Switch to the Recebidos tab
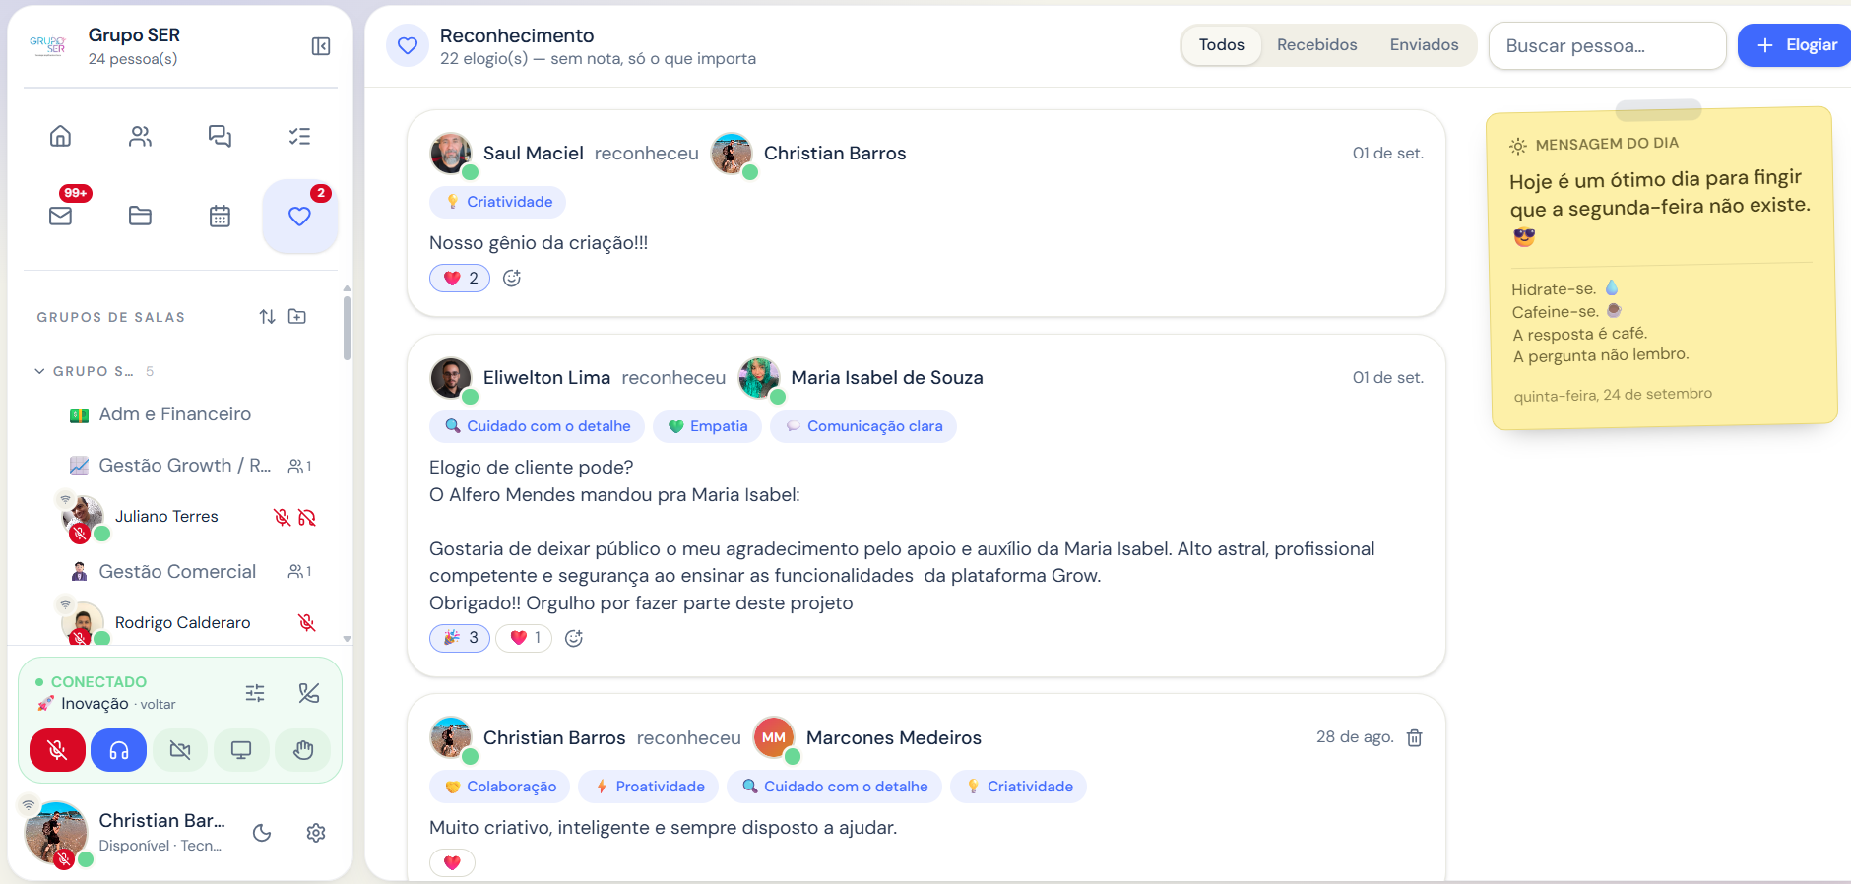This screenshot has width=1851, height=884. (x=1317, y=45)
